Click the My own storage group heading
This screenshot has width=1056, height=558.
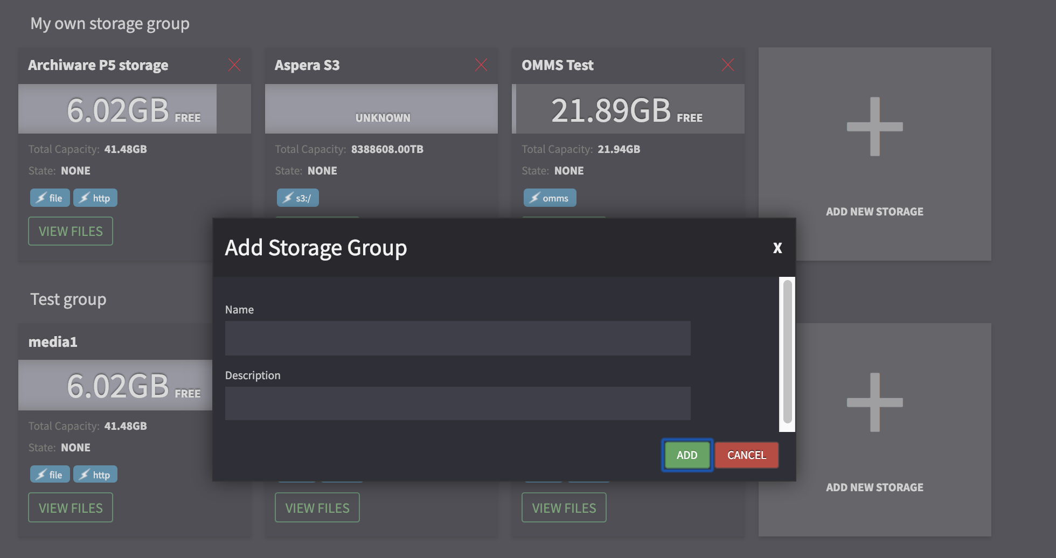110,24
